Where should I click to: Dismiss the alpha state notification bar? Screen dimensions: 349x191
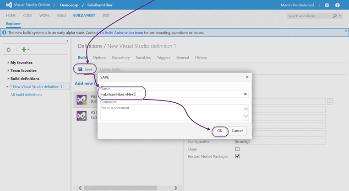(x=346, y=31)
